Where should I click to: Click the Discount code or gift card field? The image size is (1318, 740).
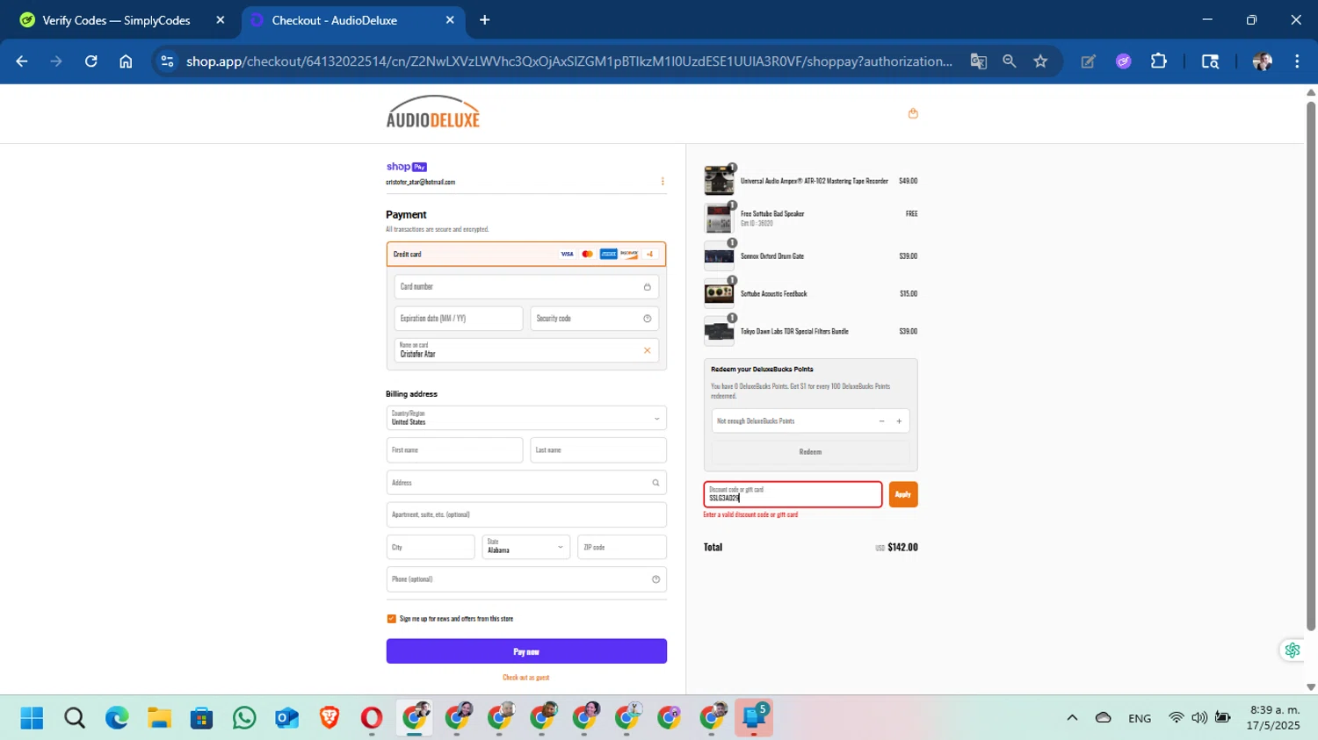pos(793,494)
